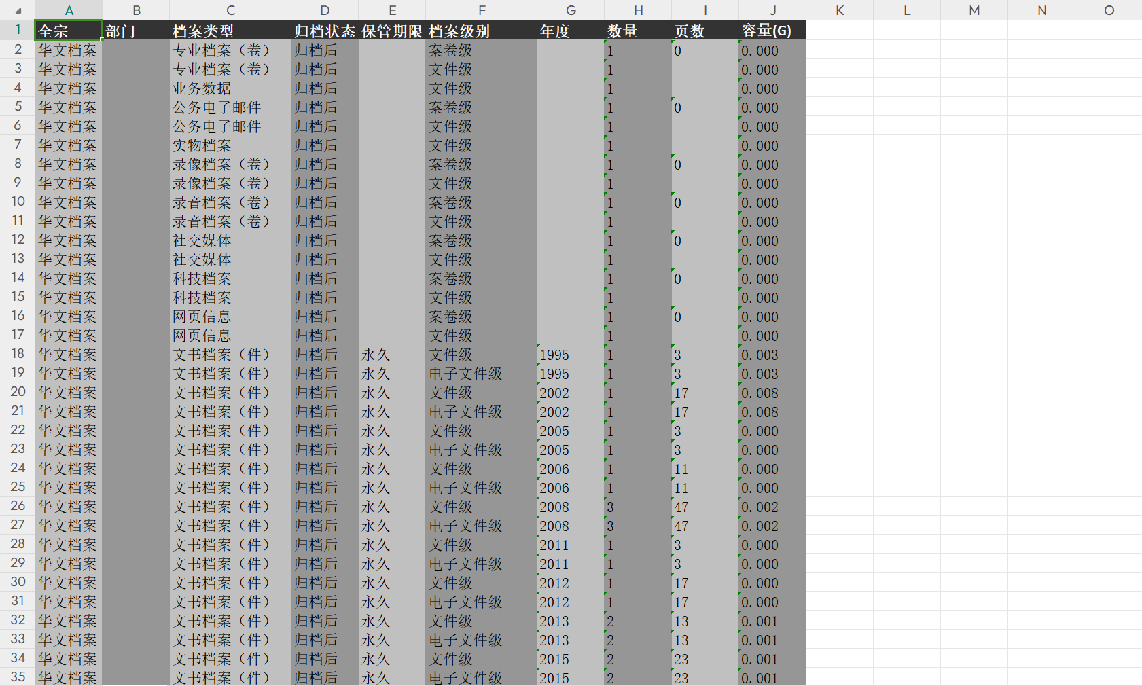The image size is (1142, 686).
Task: Select column C header
Action: pos(230,10)
